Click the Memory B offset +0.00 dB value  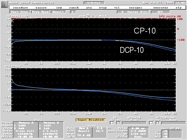tap(50, 137)
